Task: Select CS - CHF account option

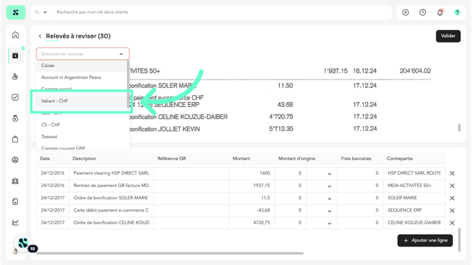Action: (x=82, y=125)
